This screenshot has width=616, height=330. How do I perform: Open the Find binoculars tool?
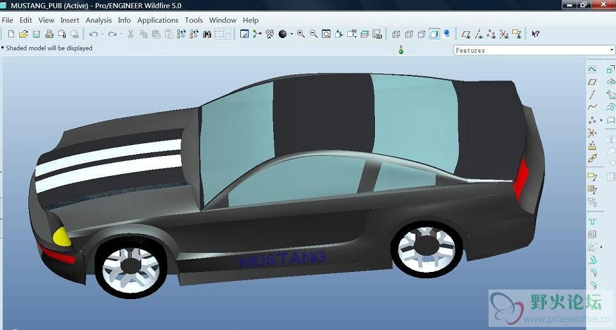click(x=207, y=34)
